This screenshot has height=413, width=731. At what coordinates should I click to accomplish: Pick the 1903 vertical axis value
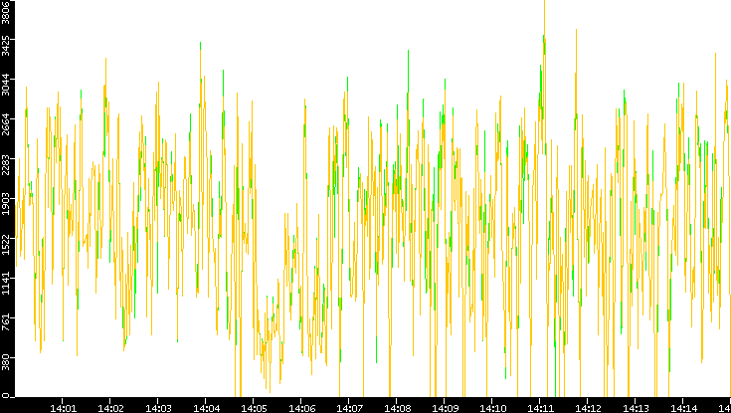(6, 204)
